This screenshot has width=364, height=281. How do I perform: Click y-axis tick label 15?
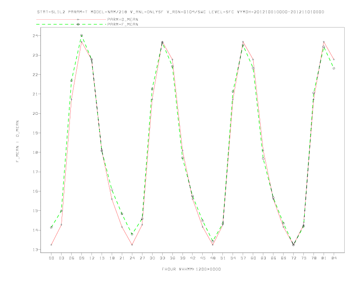click(35, 211)
